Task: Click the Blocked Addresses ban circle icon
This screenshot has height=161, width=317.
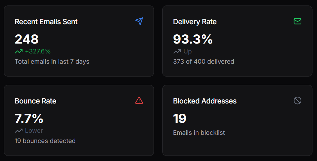Action: click(x=297, y=100)
